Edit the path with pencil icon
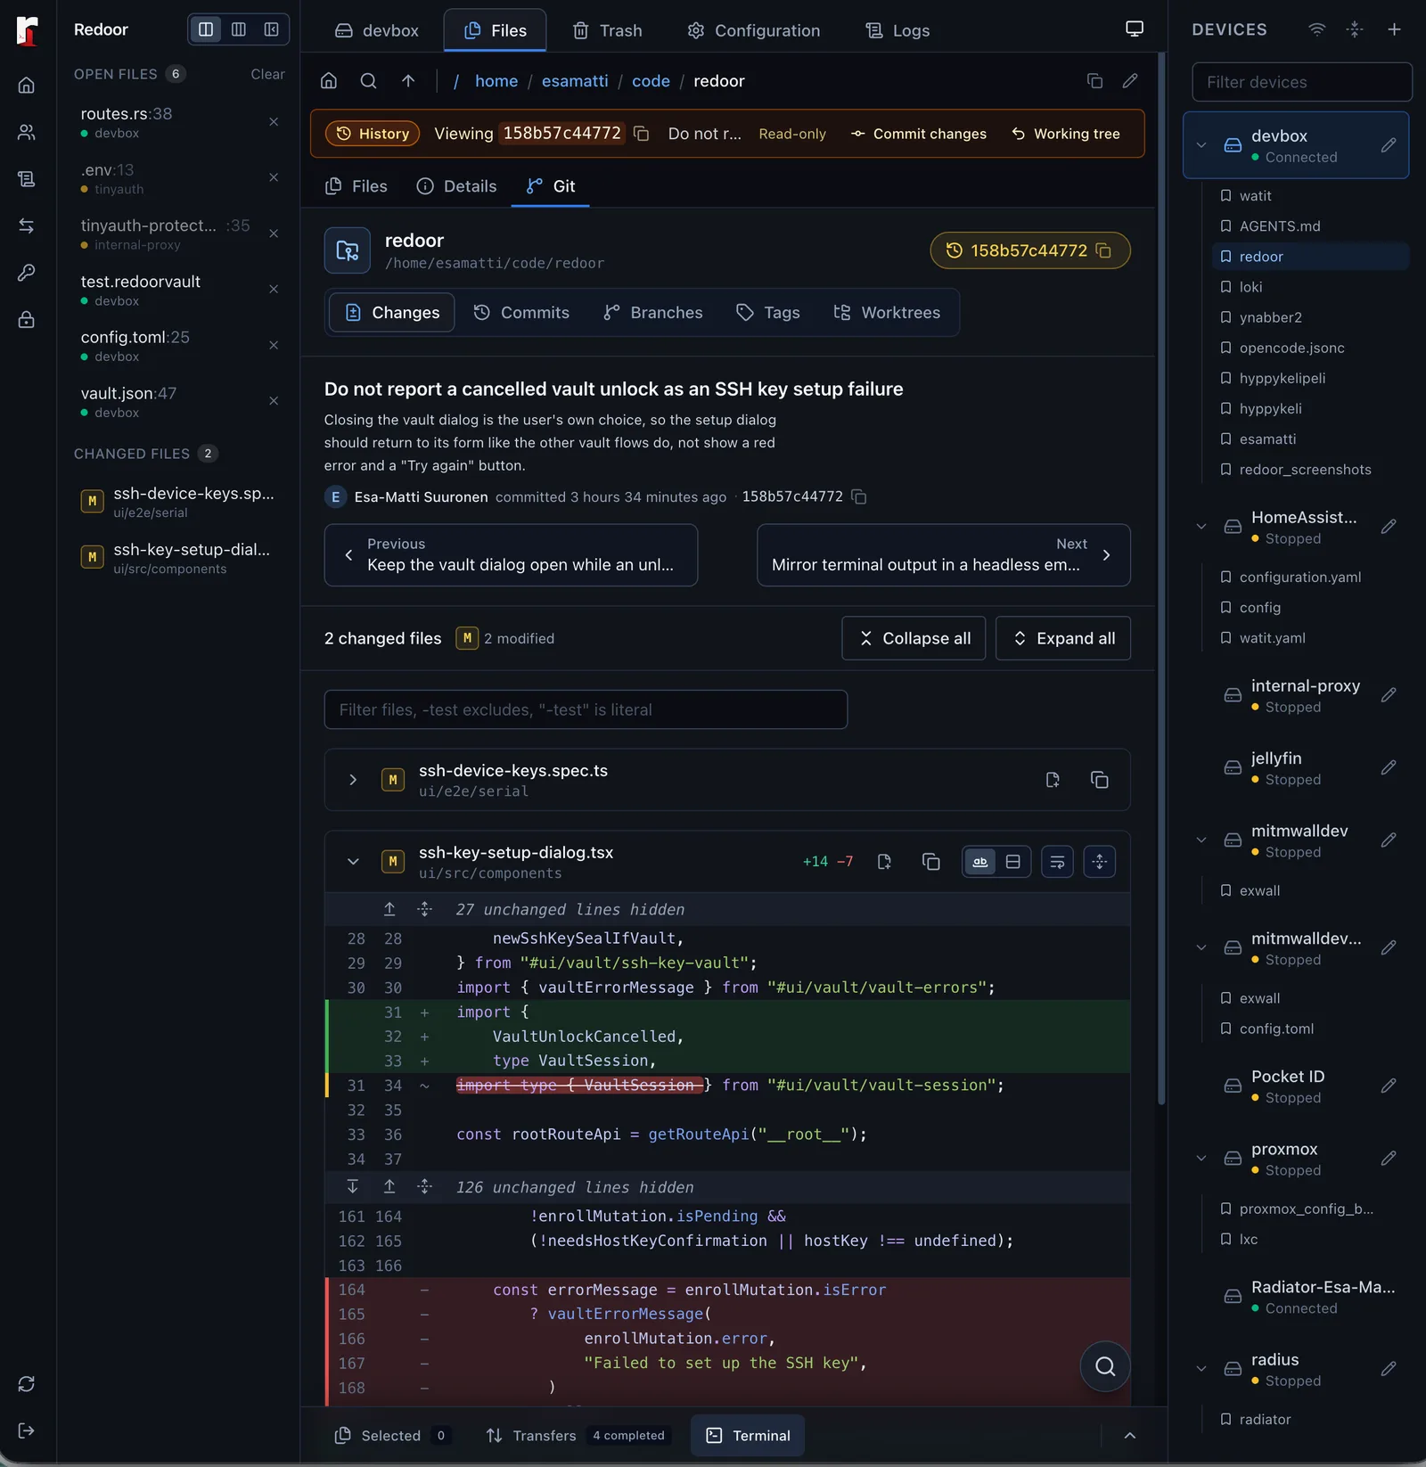Viewport: 1426px width, 1467px height. 1130,81
